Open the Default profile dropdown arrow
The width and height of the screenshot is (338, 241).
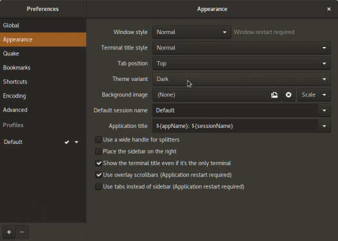[x=76, y=142]
